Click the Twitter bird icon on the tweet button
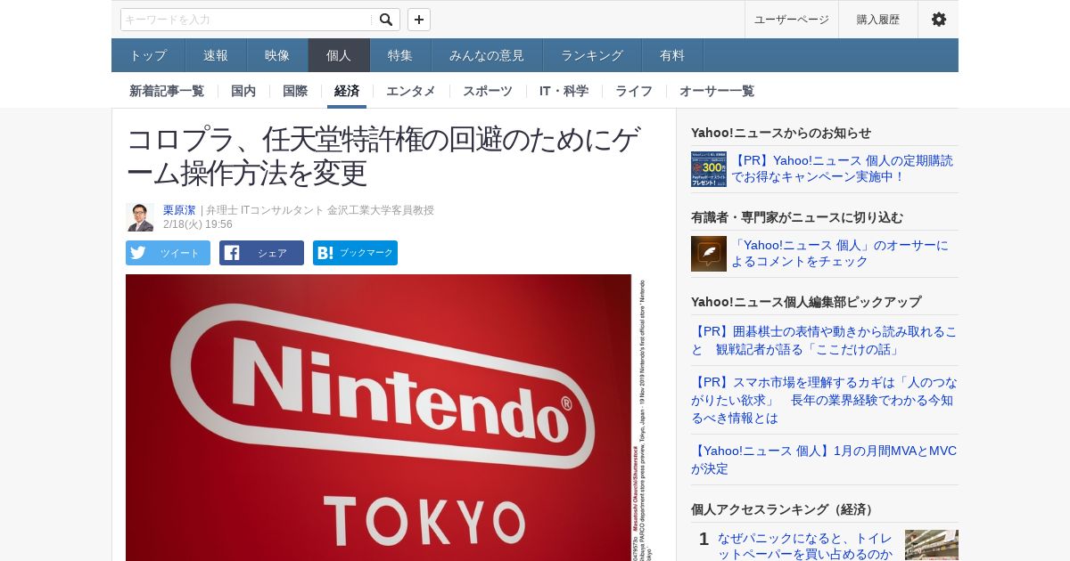This screenshot has height=561, width=1070. coord(138,253)
